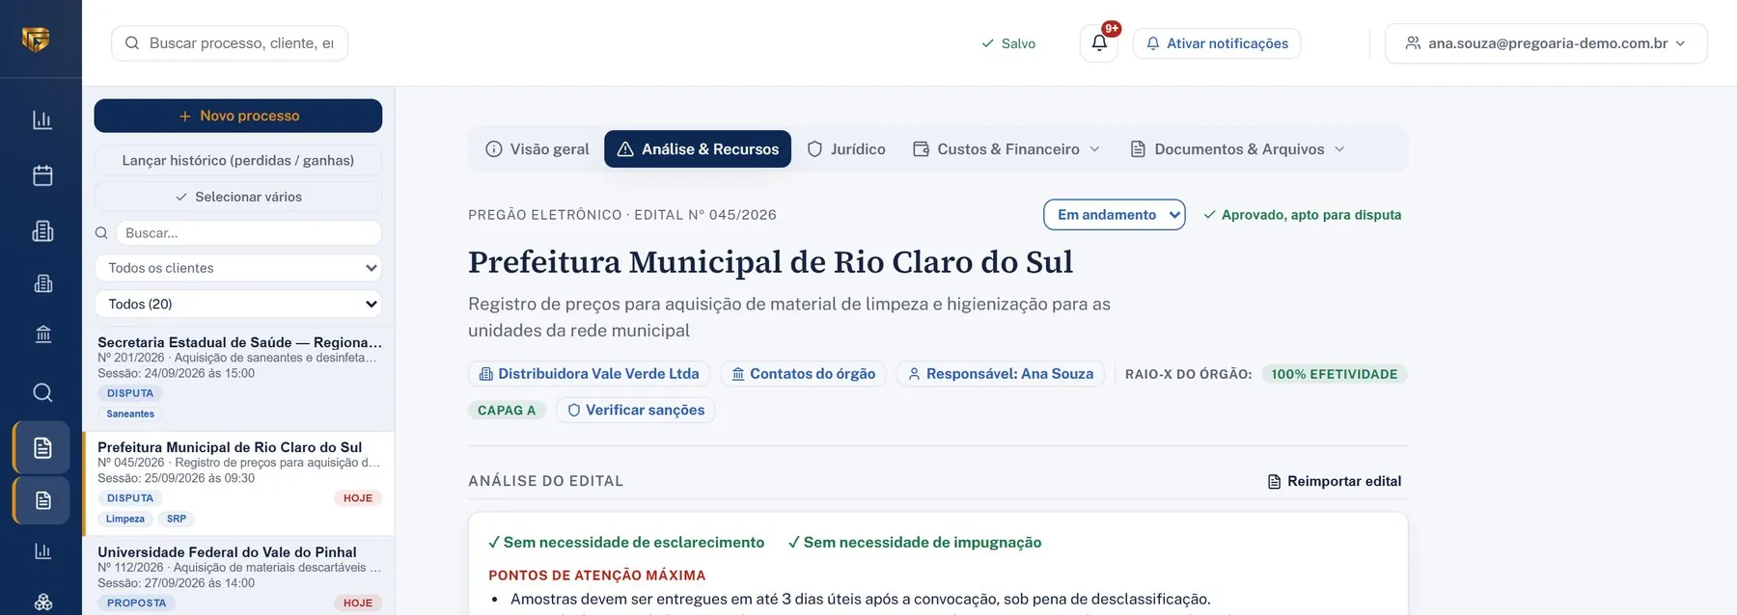The height and width of the screenshot is (615, 1737).
Task: Click the CAPAG A badge
Action: coord(507,411)
